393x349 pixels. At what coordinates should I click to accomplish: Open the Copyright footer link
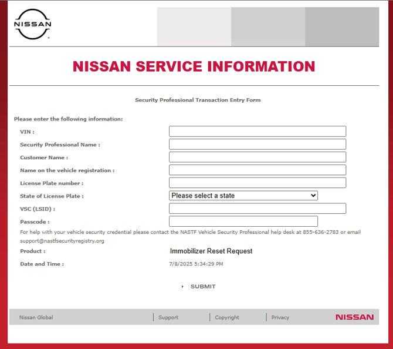click(x=227, y=317)
